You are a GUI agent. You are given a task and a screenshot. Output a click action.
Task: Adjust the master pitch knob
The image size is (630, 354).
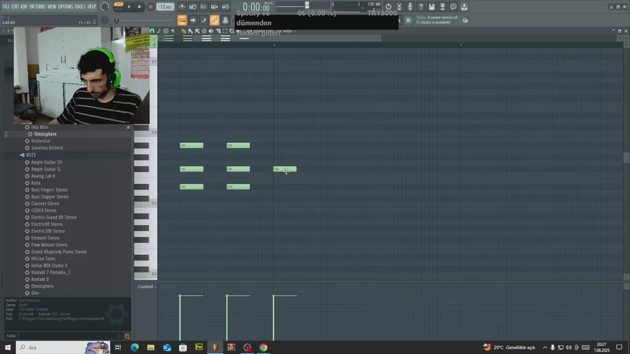coord(105,20)
